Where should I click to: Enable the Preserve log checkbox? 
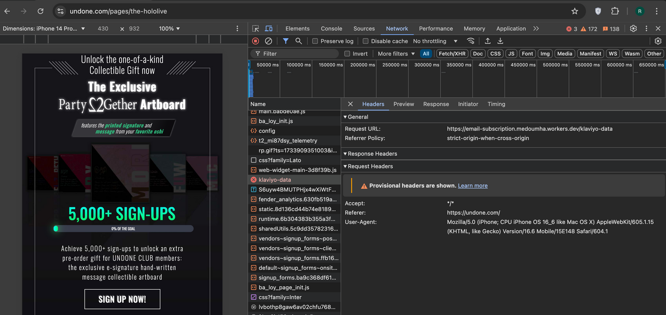coord(315,41)
